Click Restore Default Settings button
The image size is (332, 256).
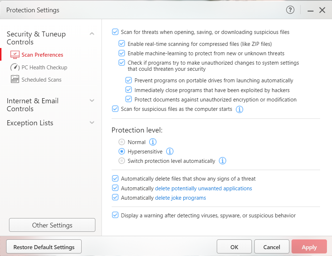(44, 247)
